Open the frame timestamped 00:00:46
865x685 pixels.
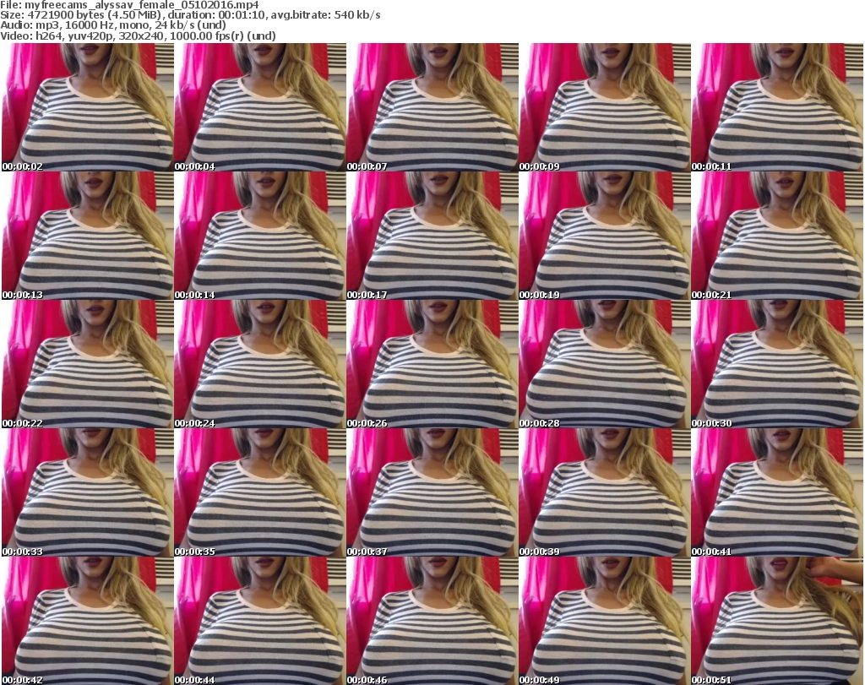pos(432,621)
